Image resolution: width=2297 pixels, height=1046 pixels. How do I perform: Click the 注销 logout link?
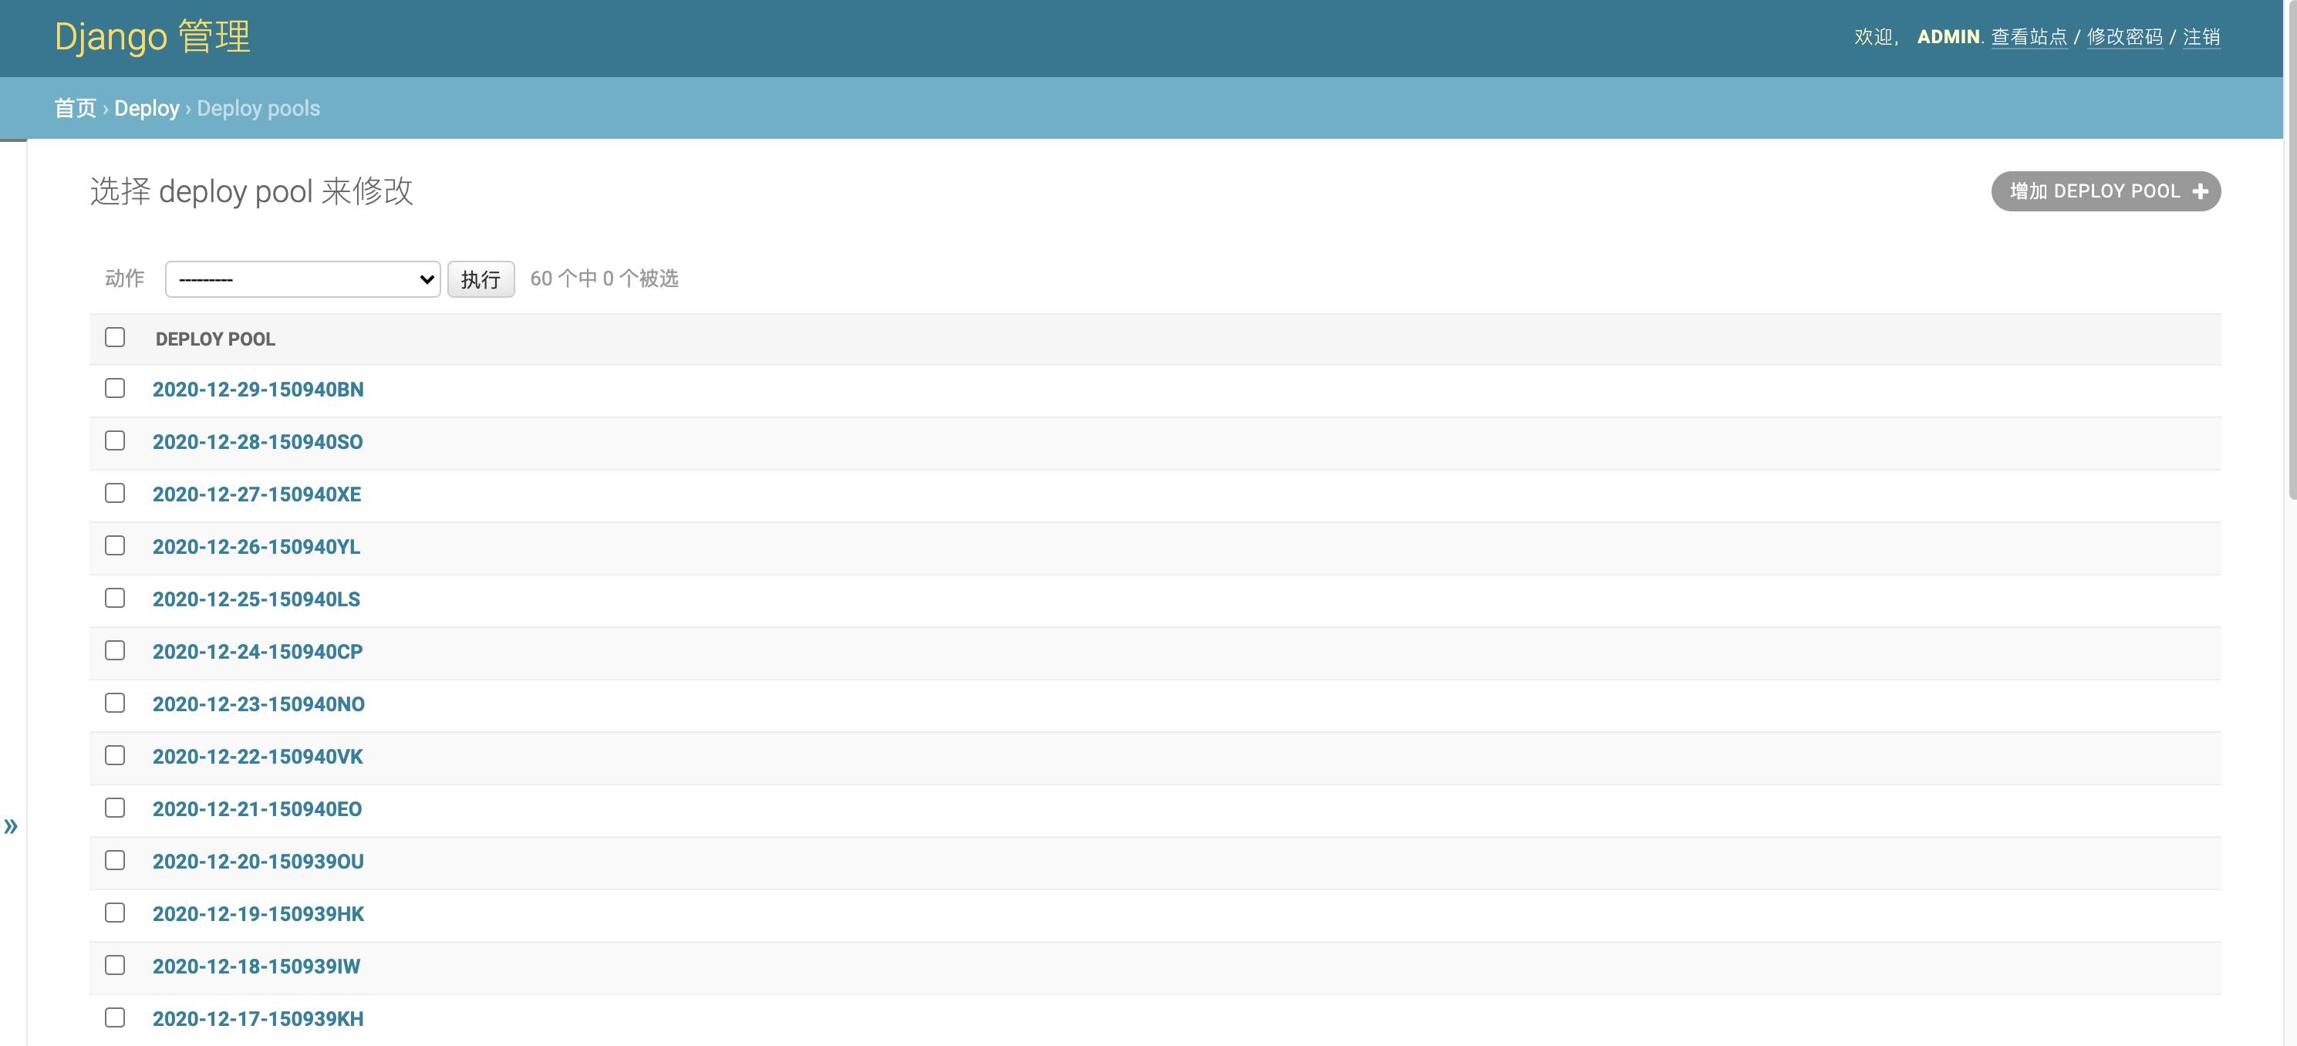pyautogui.click(x=2201, y=36)
